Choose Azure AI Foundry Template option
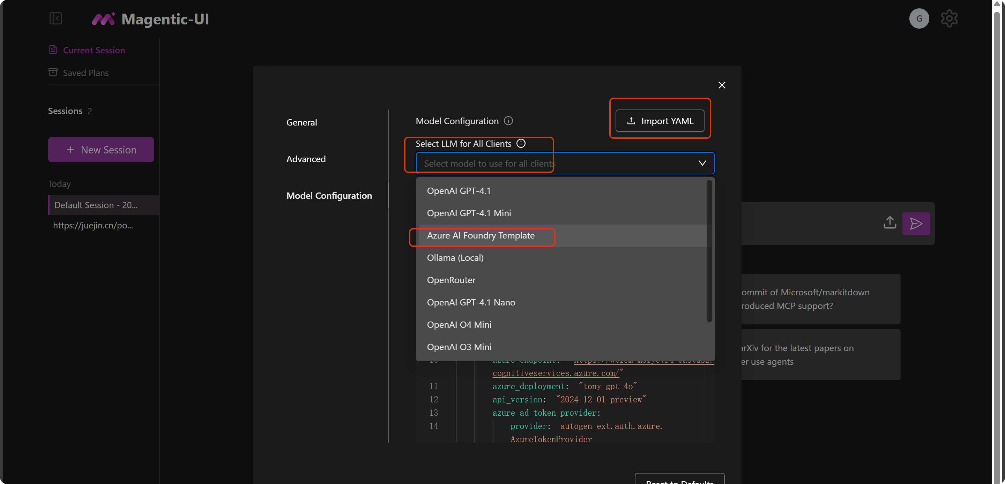Viewport: 1005px width, 484px height. [480, 236]
